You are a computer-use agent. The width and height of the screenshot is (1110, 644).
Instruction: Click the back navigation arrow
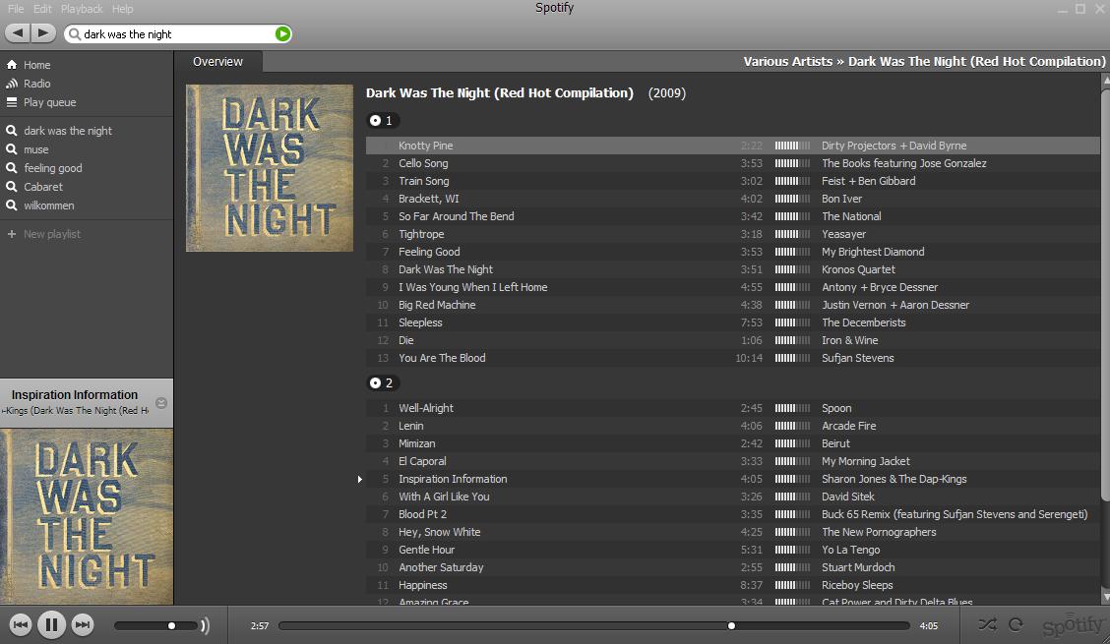tap(15, 32)
